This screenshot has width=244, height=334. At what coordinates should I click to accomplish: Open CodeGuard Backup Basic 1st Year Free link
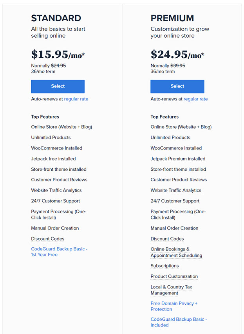59,252
